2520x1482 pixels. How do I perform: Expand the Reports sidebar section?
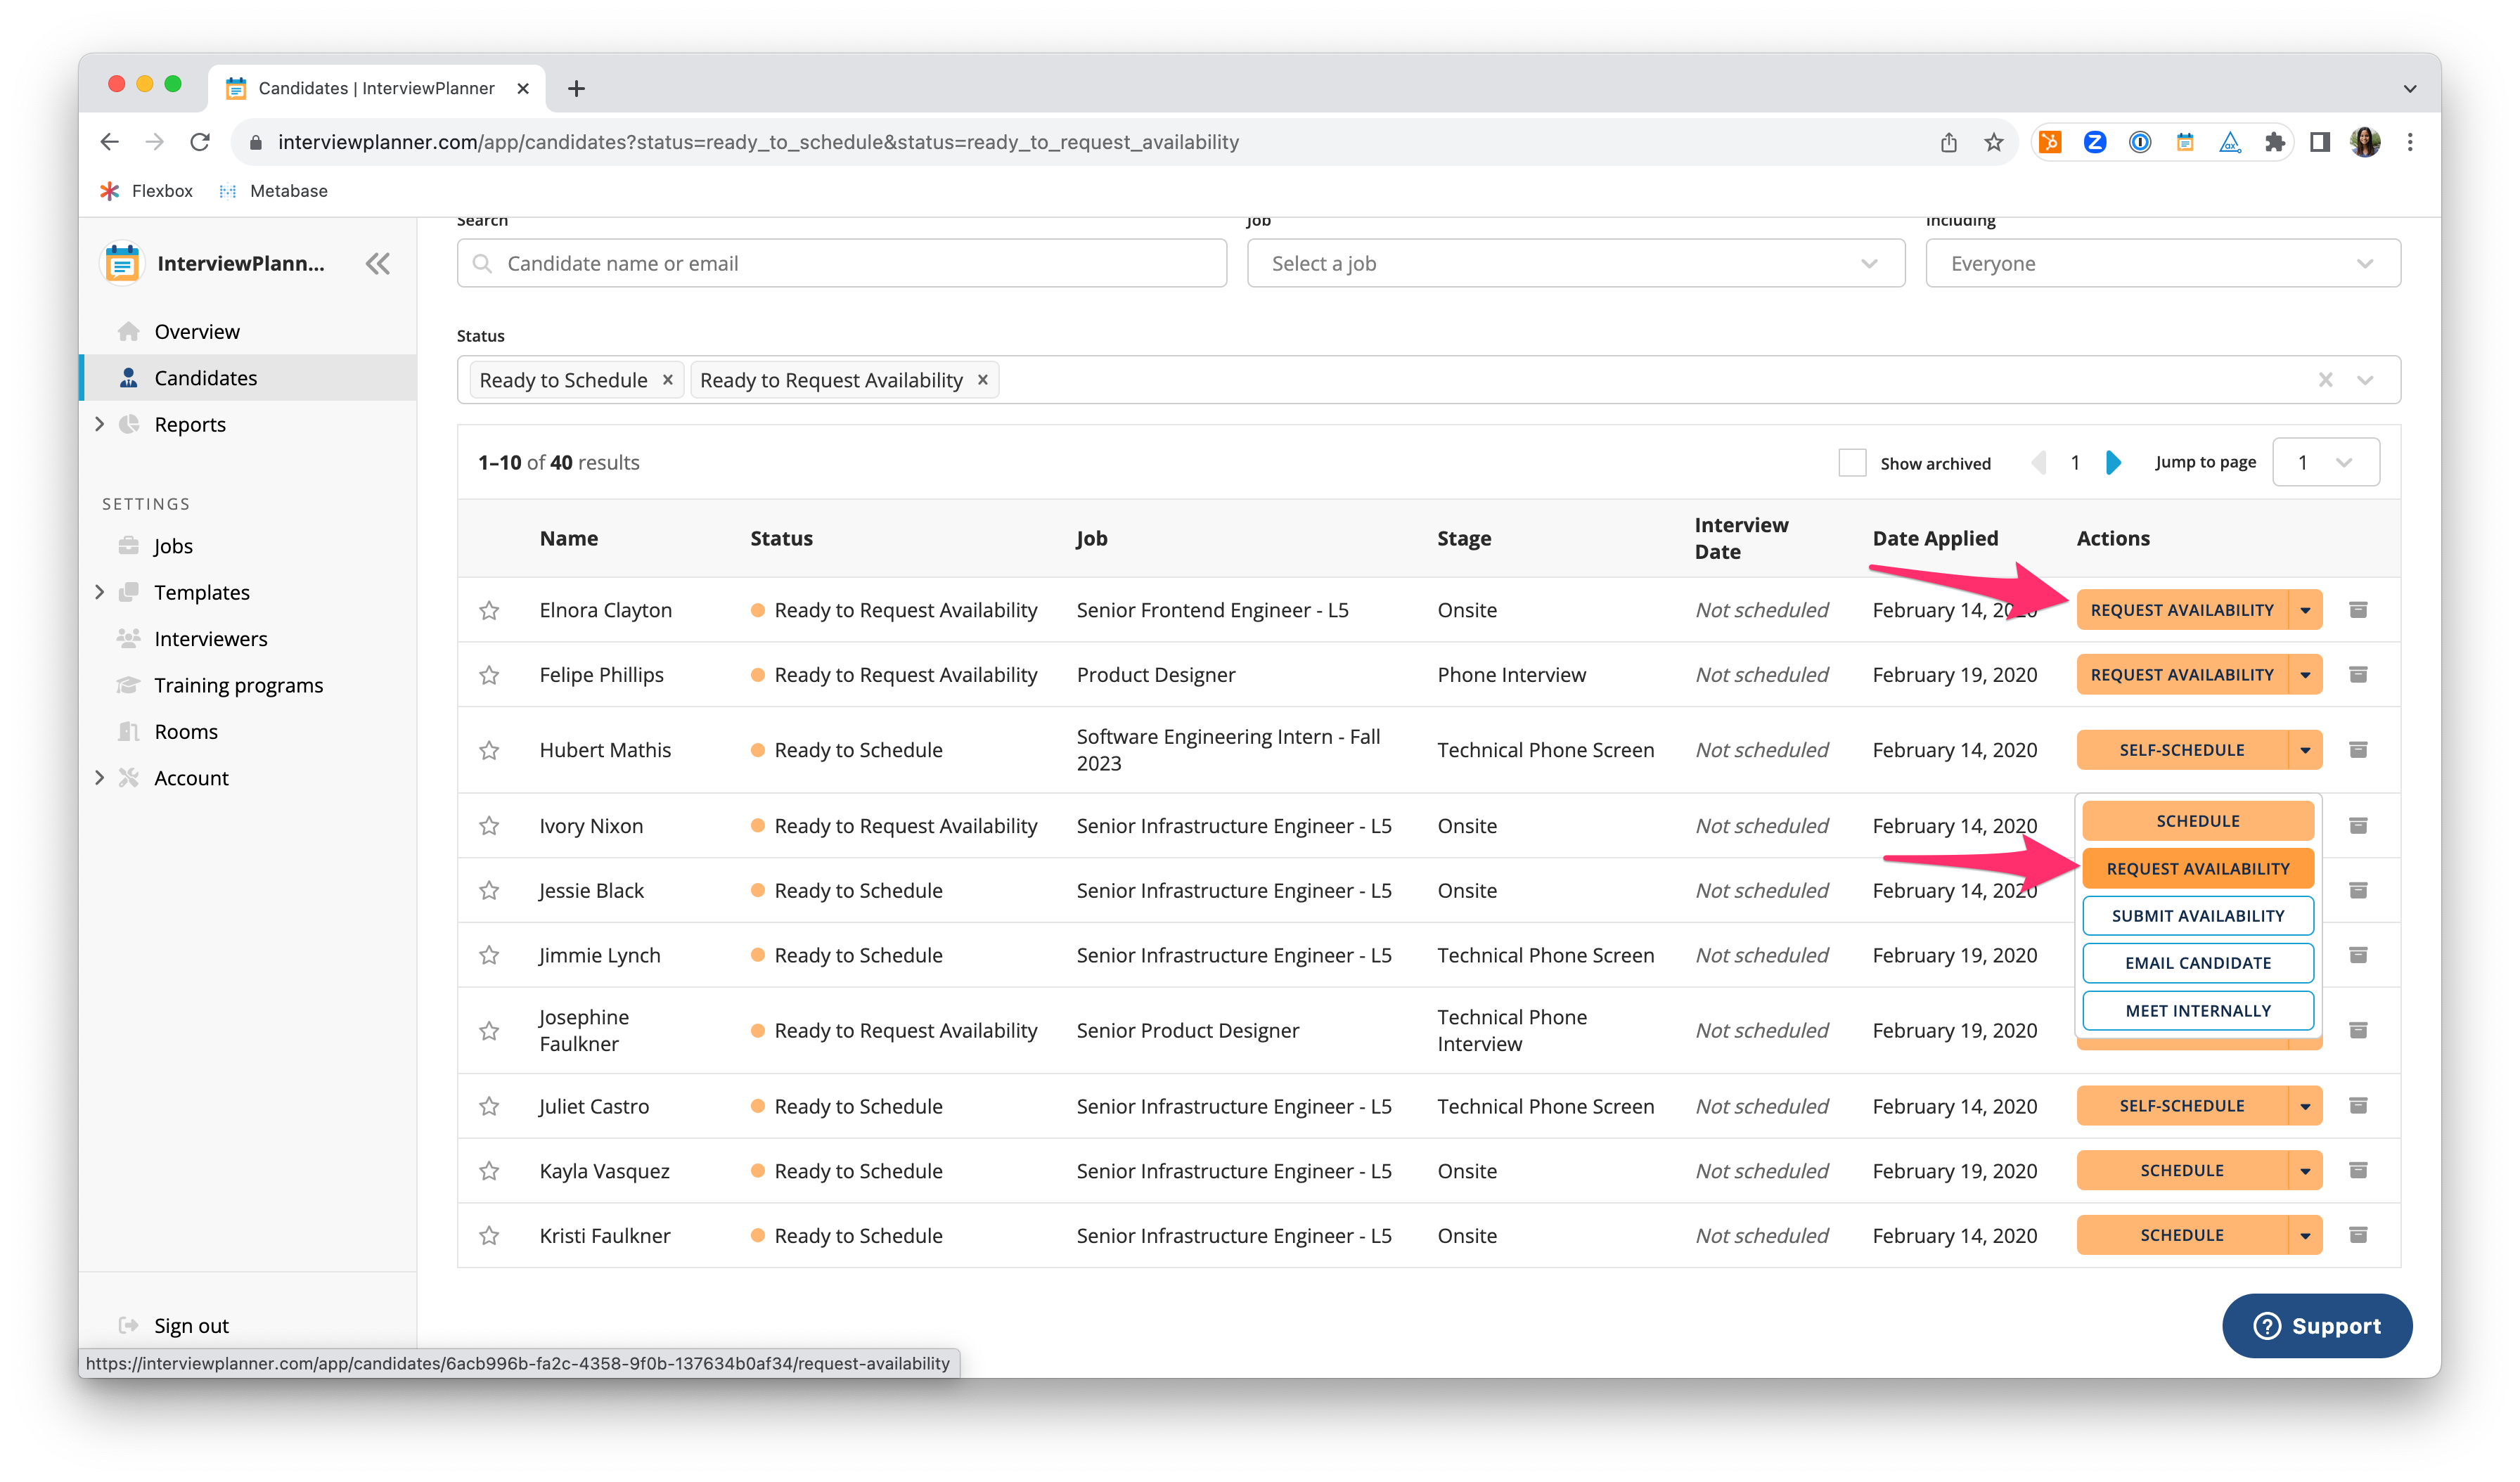tap(99, 424)
